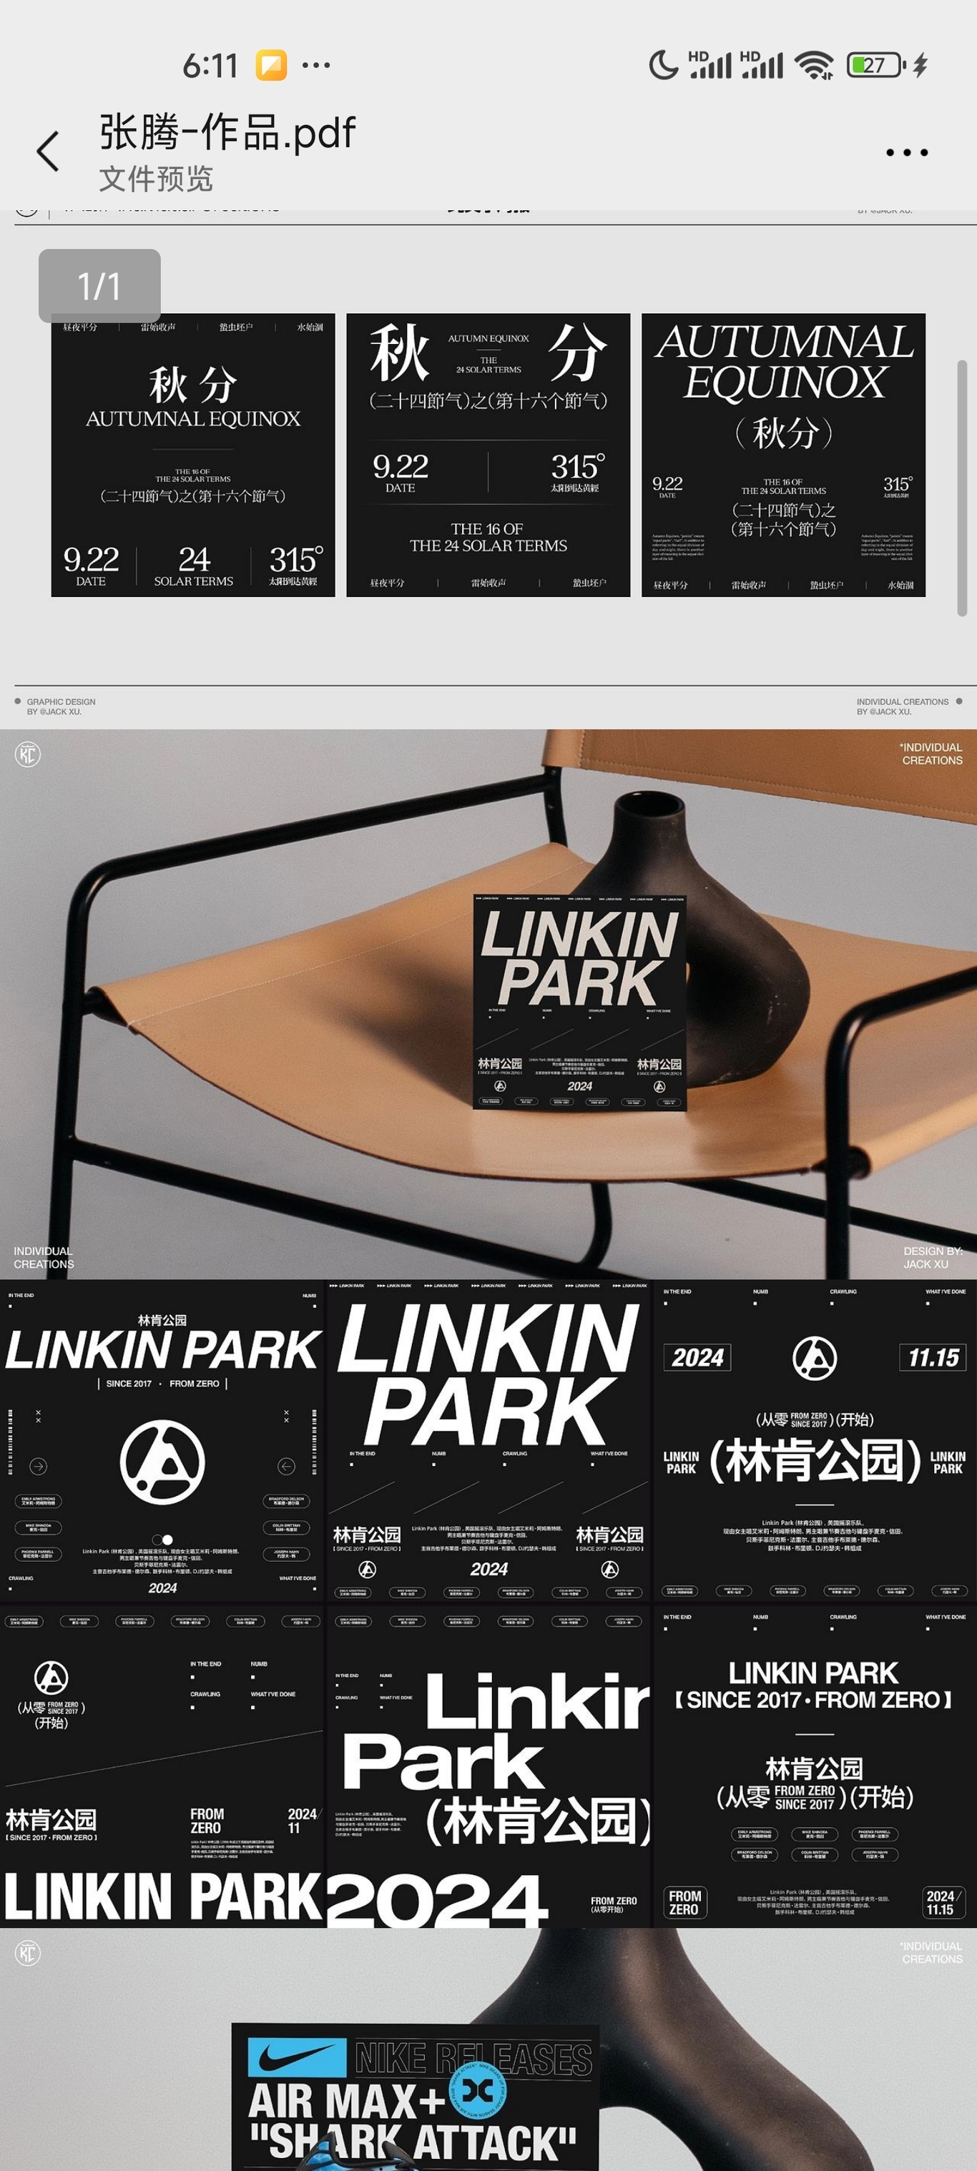
Task: Grab the vertical scrollbar handle on right edge
Action: click(x=962, y=489)
